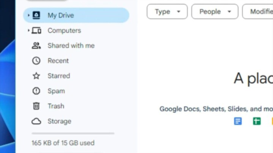
Task: Expand the Computers tree arrow
Action: pos(28,31)
